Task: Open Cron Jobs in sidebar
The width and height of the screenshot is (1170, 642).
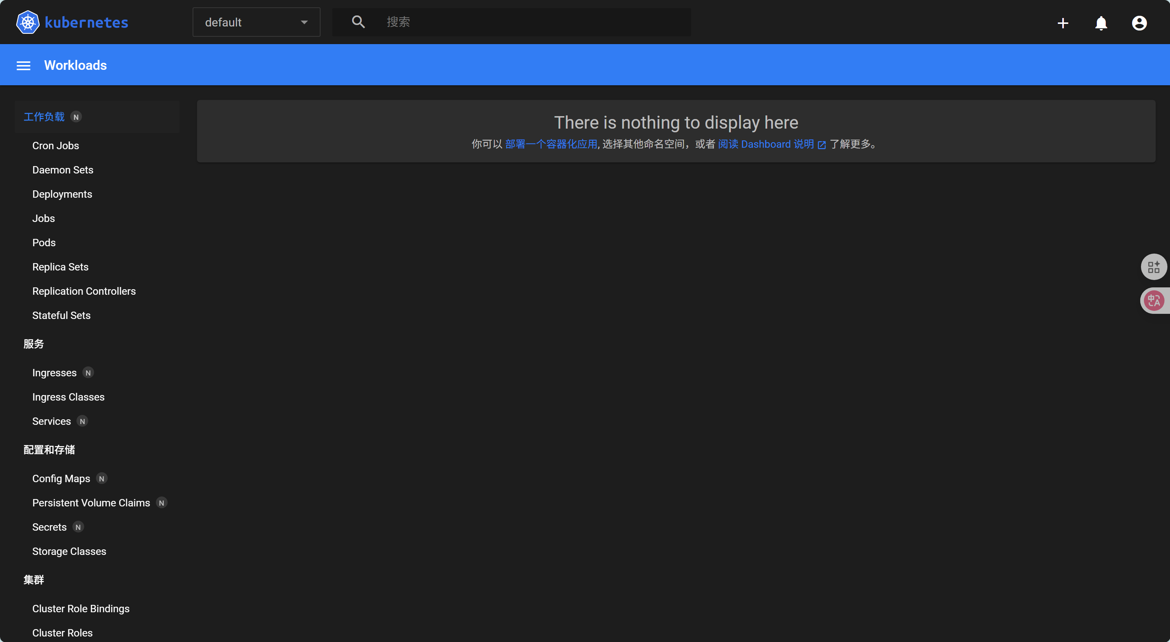Action: point(56,146)
